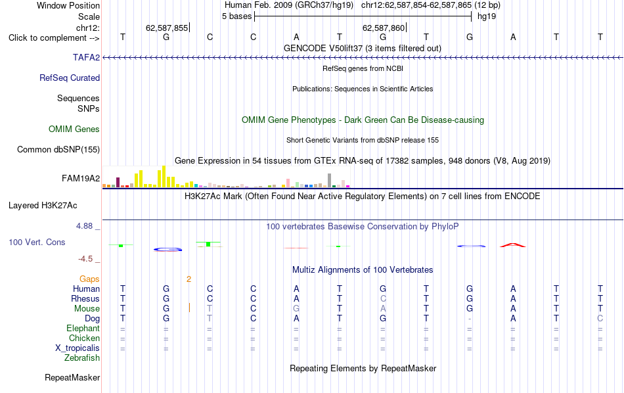This screenshot has width=624, height=393.
Task: Click 'Multiz Alignments of 100 Vertebrates' title
Action: pos(363,270)
